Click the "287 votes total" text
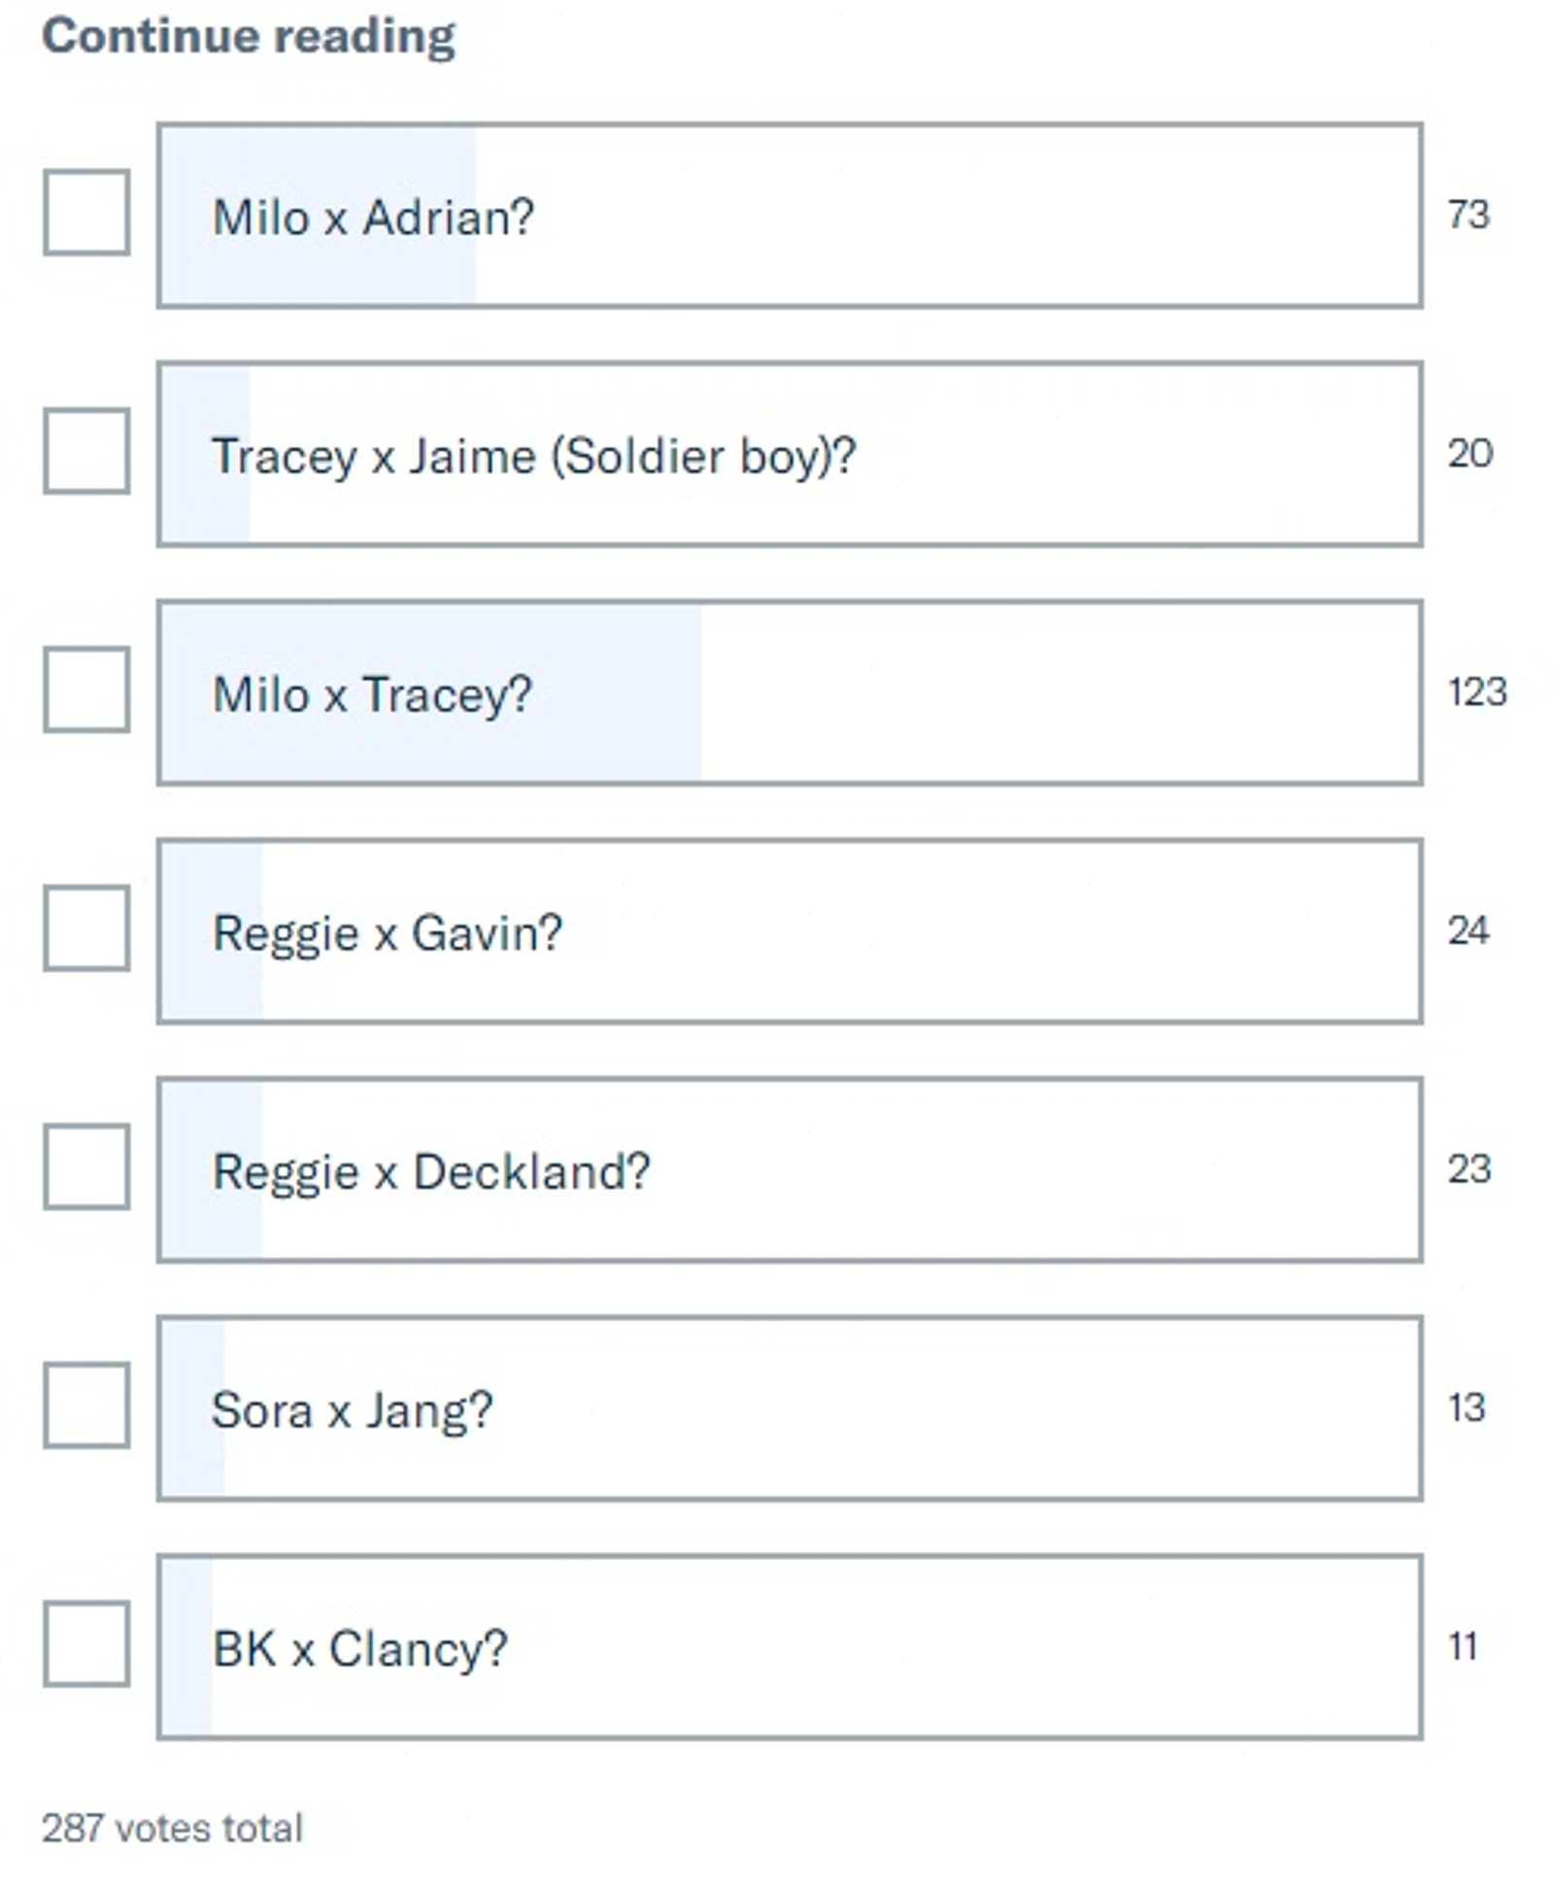 click(x=172, y=1829)
